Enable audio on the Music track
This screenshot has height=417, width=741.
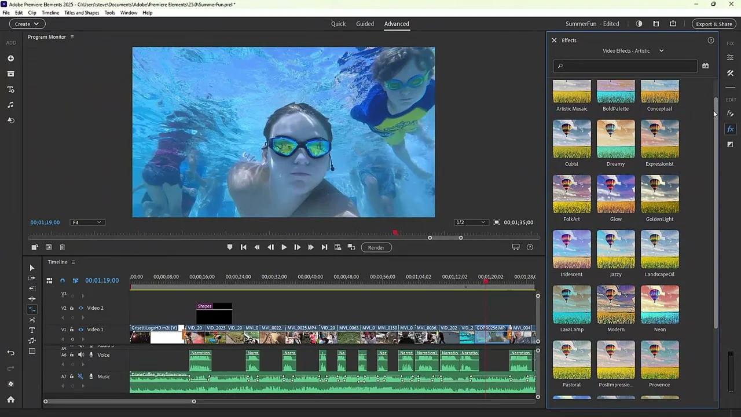click(80, 376)
